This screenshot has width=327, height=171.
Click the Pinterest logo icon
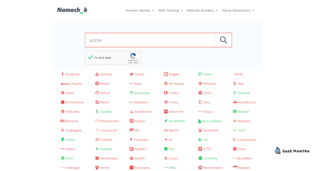point(200,84)
